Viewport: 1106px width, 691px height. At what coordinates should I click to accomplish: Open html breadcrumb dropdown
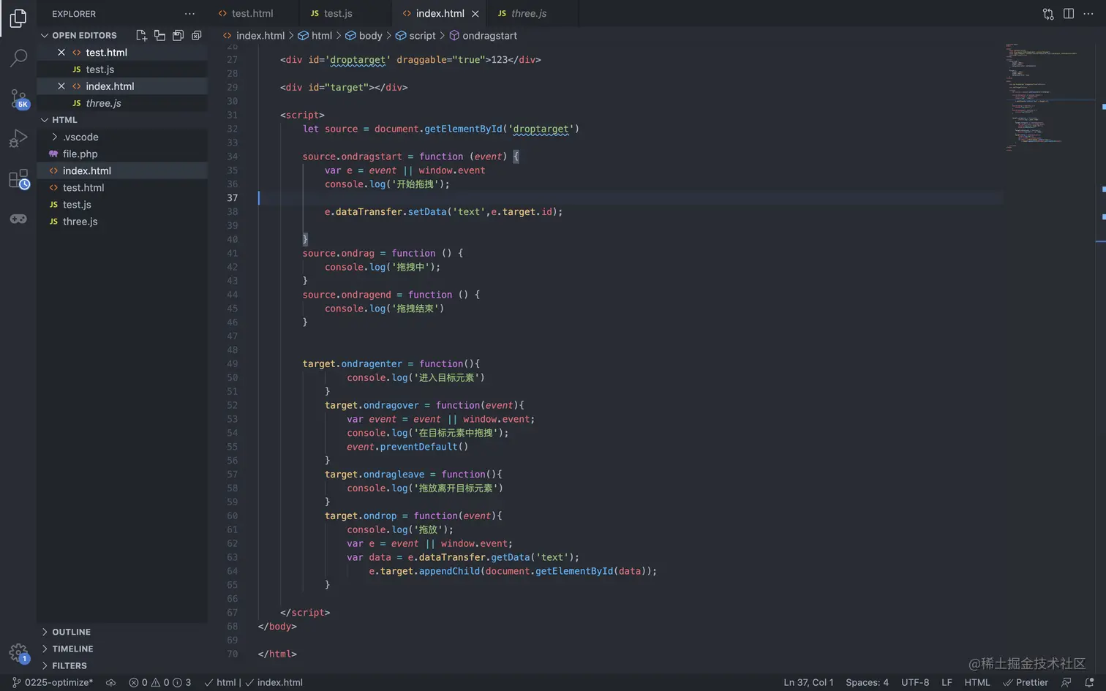coord(315,36)
